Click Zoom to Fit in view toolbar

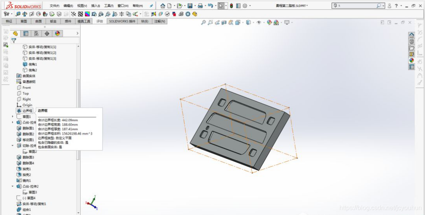pyautogui.click(x=203, y=22)
